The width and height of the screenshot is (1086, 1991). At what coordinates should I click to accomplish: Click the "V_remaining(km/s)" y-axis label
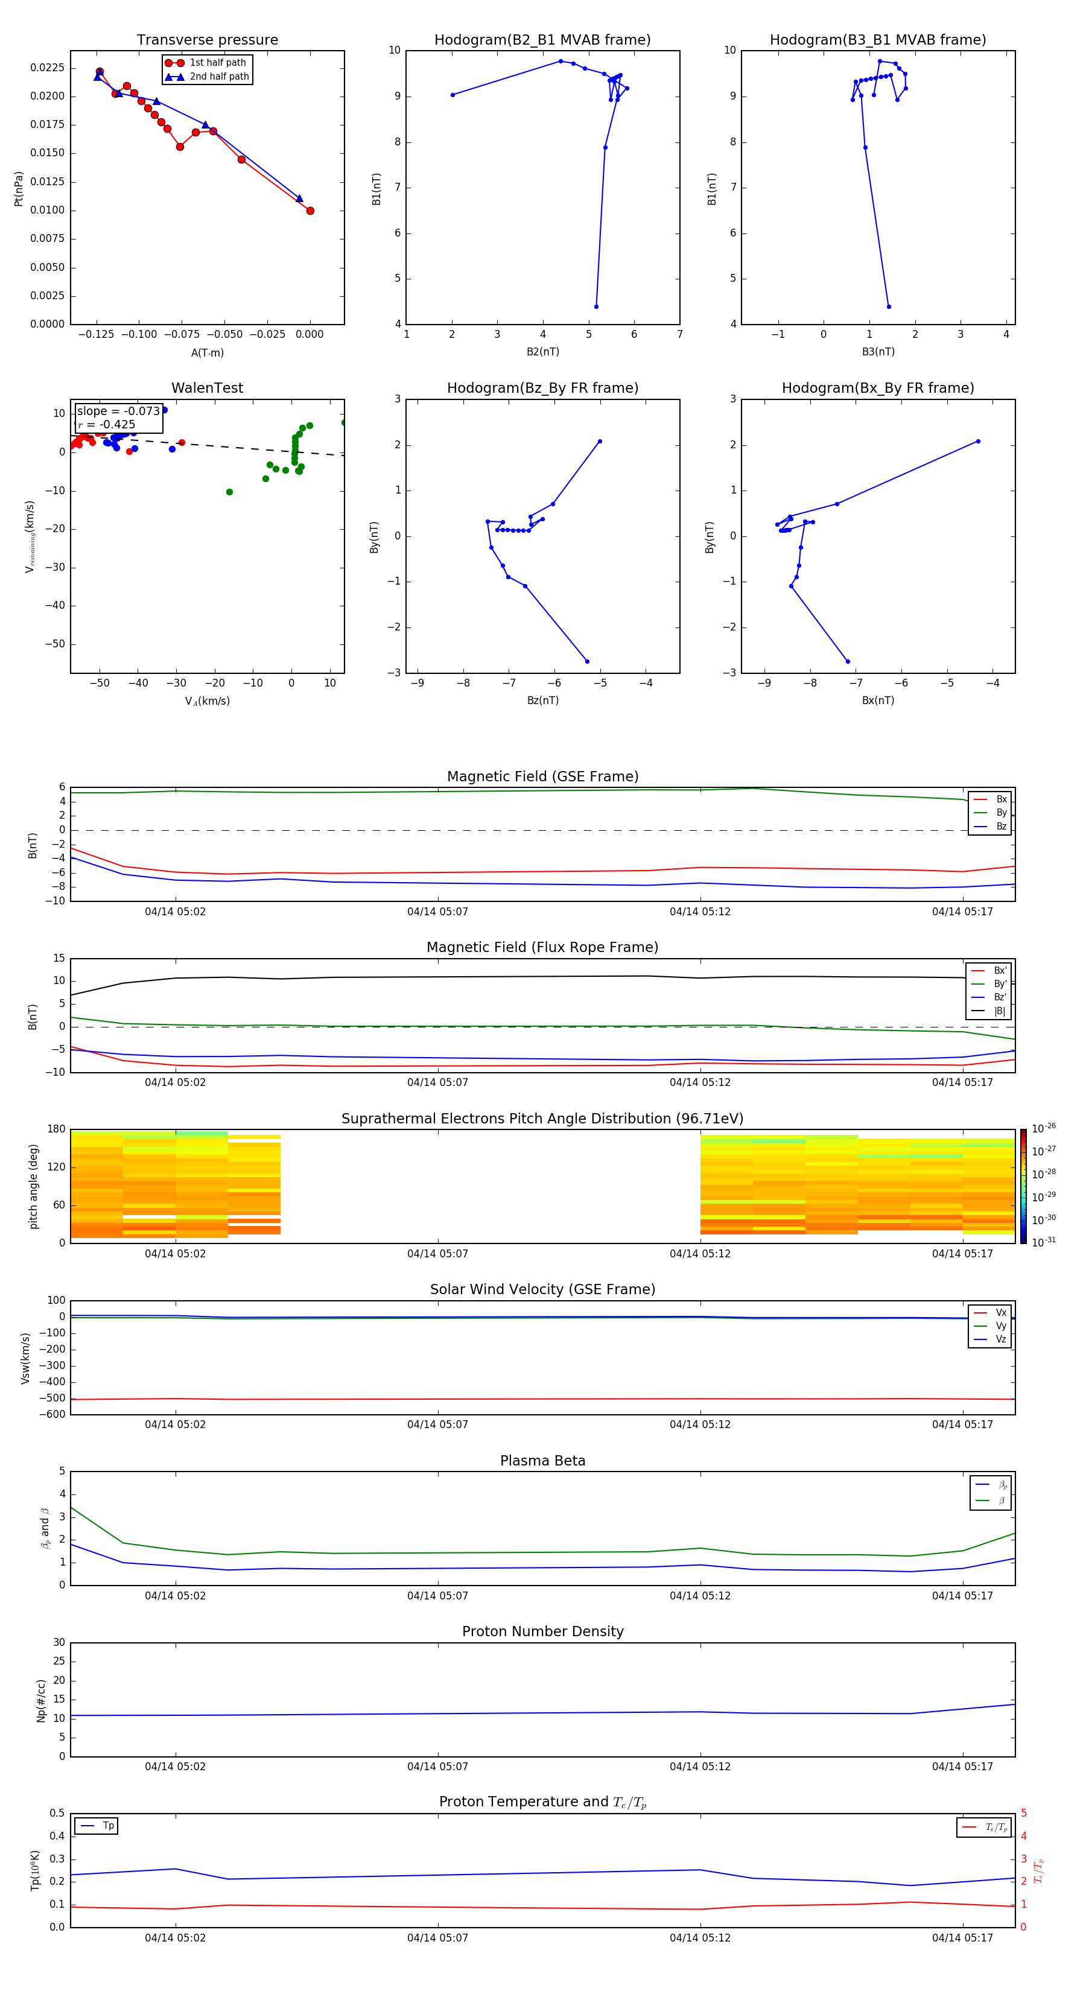point(30,536)
